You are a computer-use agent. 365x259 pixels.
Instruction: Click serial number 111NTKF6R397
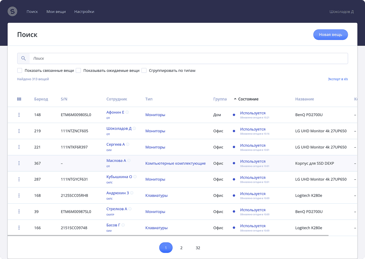pyautogui.click(x=74, y=147)
